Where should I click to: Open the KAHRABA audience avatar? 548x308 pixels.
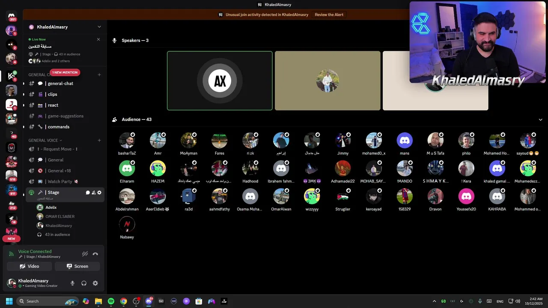pyautogui.click(x=497, y=196)
